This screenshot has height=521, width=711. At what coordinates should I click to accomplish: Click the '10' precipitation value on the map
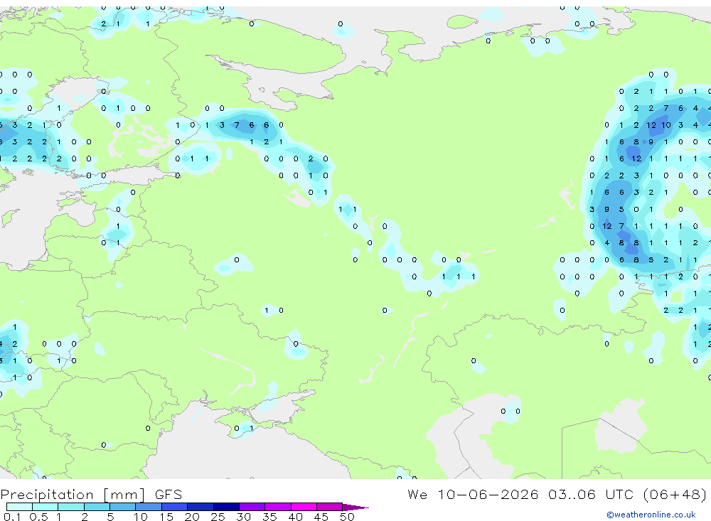coord(665,125)
